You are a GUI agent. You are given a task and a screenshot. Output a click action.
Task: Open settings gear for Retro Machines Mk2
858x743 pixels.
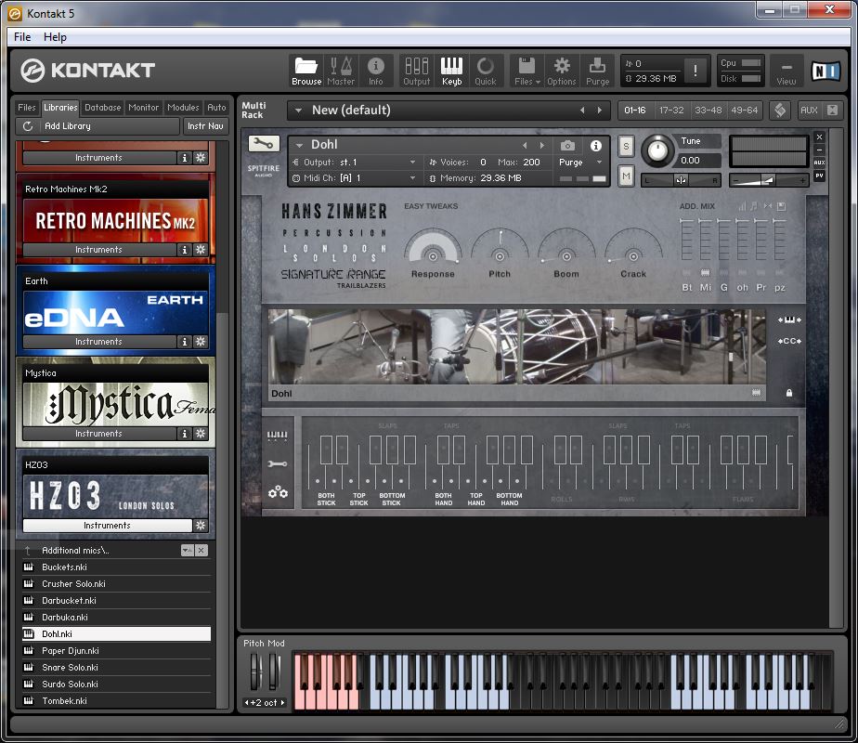tap(201, 250)
